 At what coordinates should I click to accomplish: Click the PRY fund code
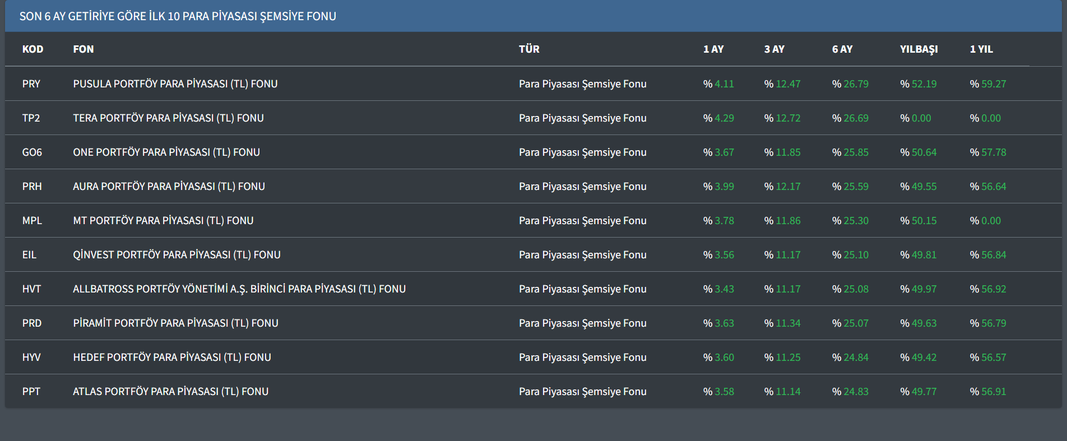tap(31, 84)
